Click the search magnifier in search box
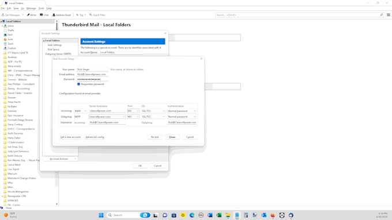 pyautogui.click(x=381, y=15)
